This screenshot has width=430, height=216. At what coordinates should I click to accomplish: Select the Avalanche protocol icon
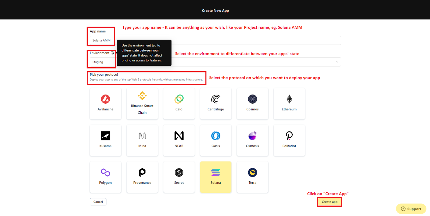point(105,99)
